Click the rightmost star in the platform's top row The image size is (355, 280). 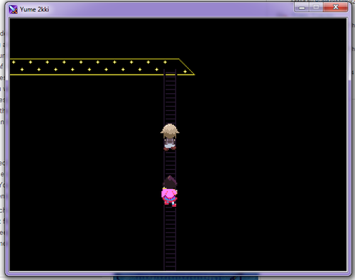[x=165, y=62]
